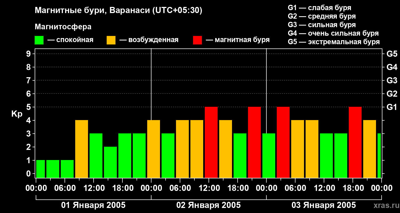Screen dimensions: 400x213
Task: Click the first red bar on 03 Января
Action: pyautogui.click(x=283, y=142)
